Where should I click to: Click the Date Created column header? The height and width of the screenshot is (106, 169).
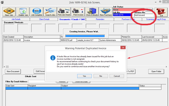pyautogui.click(x=13, y=37)
